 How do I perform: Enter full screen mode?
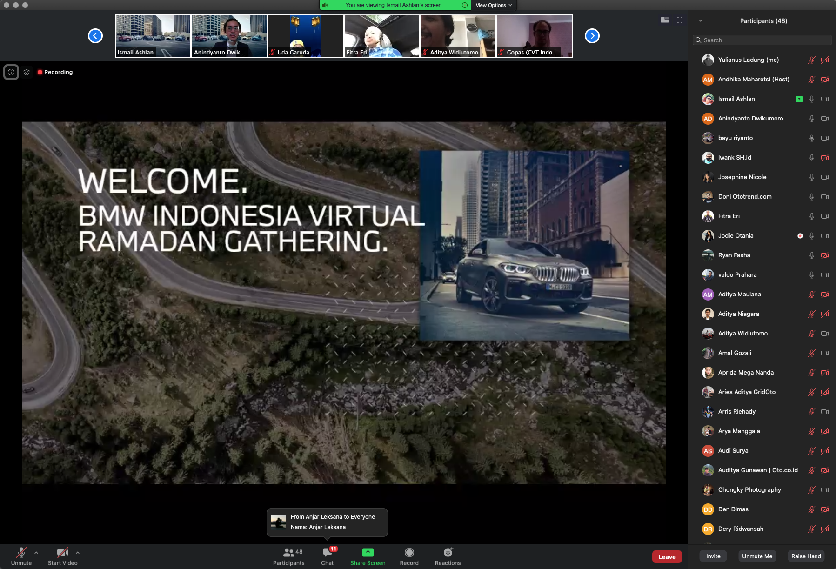click(x=680, y=20)
